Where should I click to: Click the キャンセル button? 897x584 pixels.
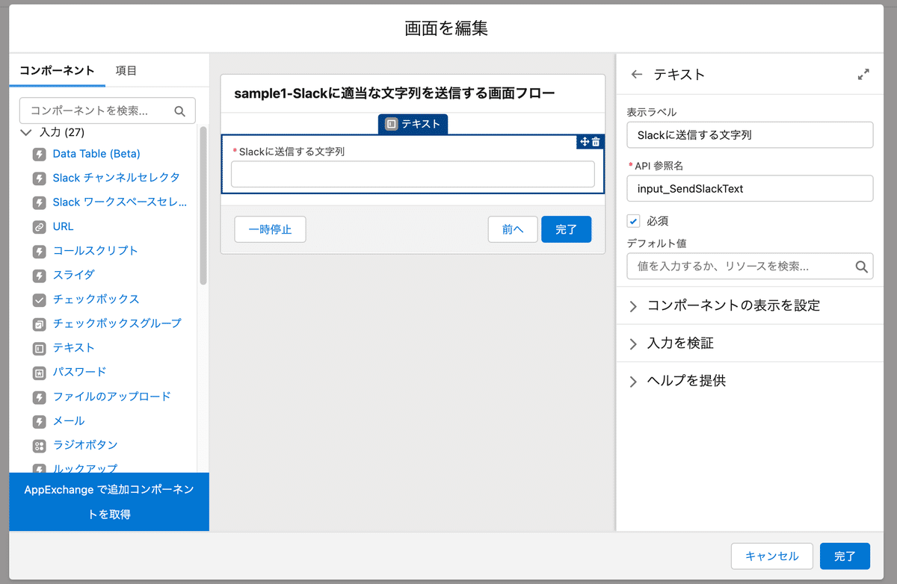[x=772, y=556]
